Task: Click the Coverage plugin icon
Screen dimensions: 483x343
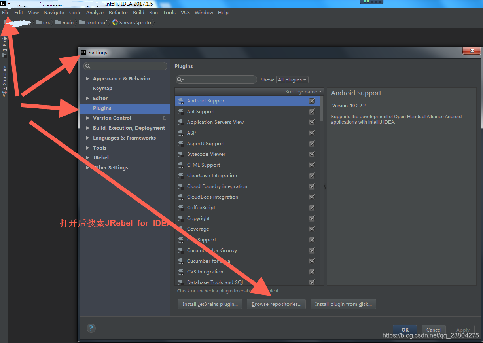Action: tap(180, 229)
